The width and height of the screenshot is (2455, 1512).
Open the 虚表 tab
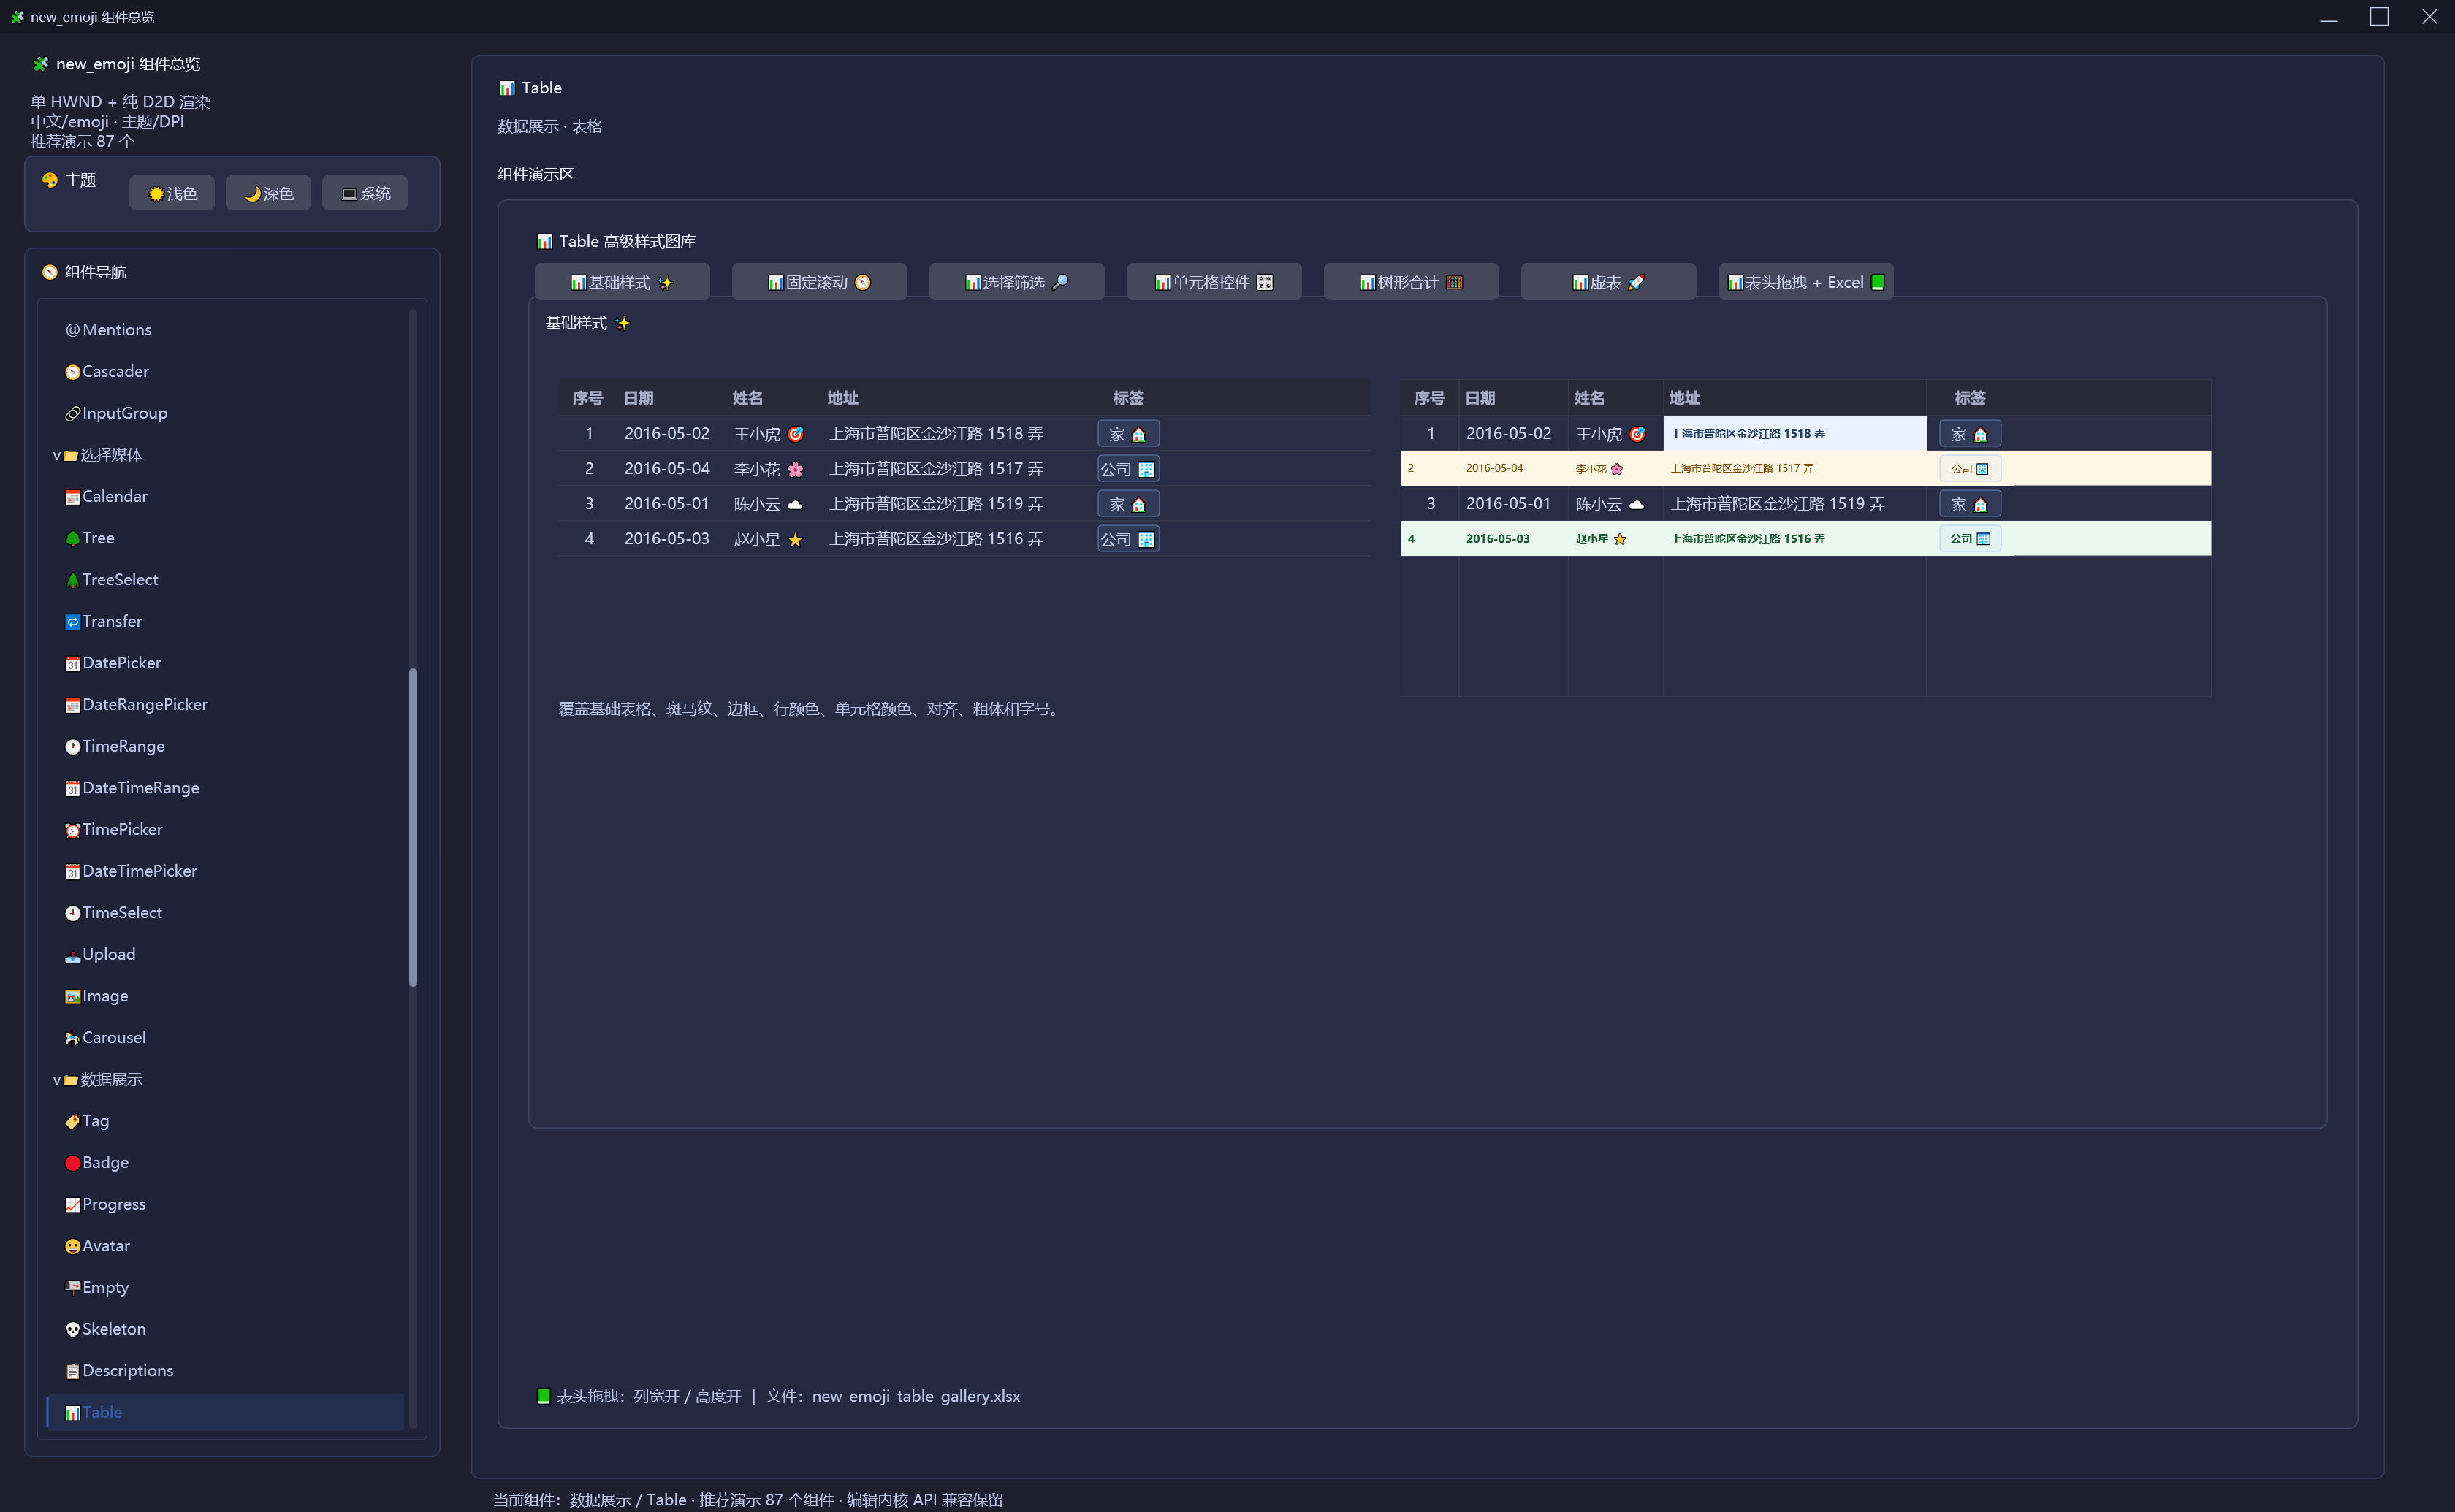pyautogui.click(x=1608, y=282)
